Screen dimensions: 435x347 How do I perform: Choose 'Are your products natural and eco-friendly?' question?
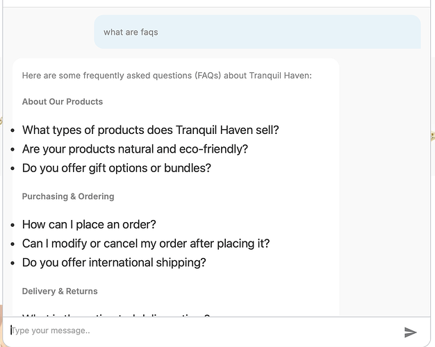(135, 149)
